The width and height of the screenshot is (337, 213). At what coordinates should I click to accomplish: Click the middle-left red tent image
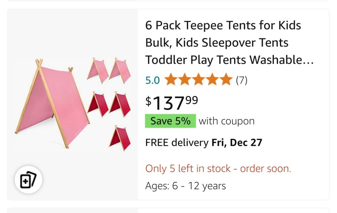pos(97,104)
